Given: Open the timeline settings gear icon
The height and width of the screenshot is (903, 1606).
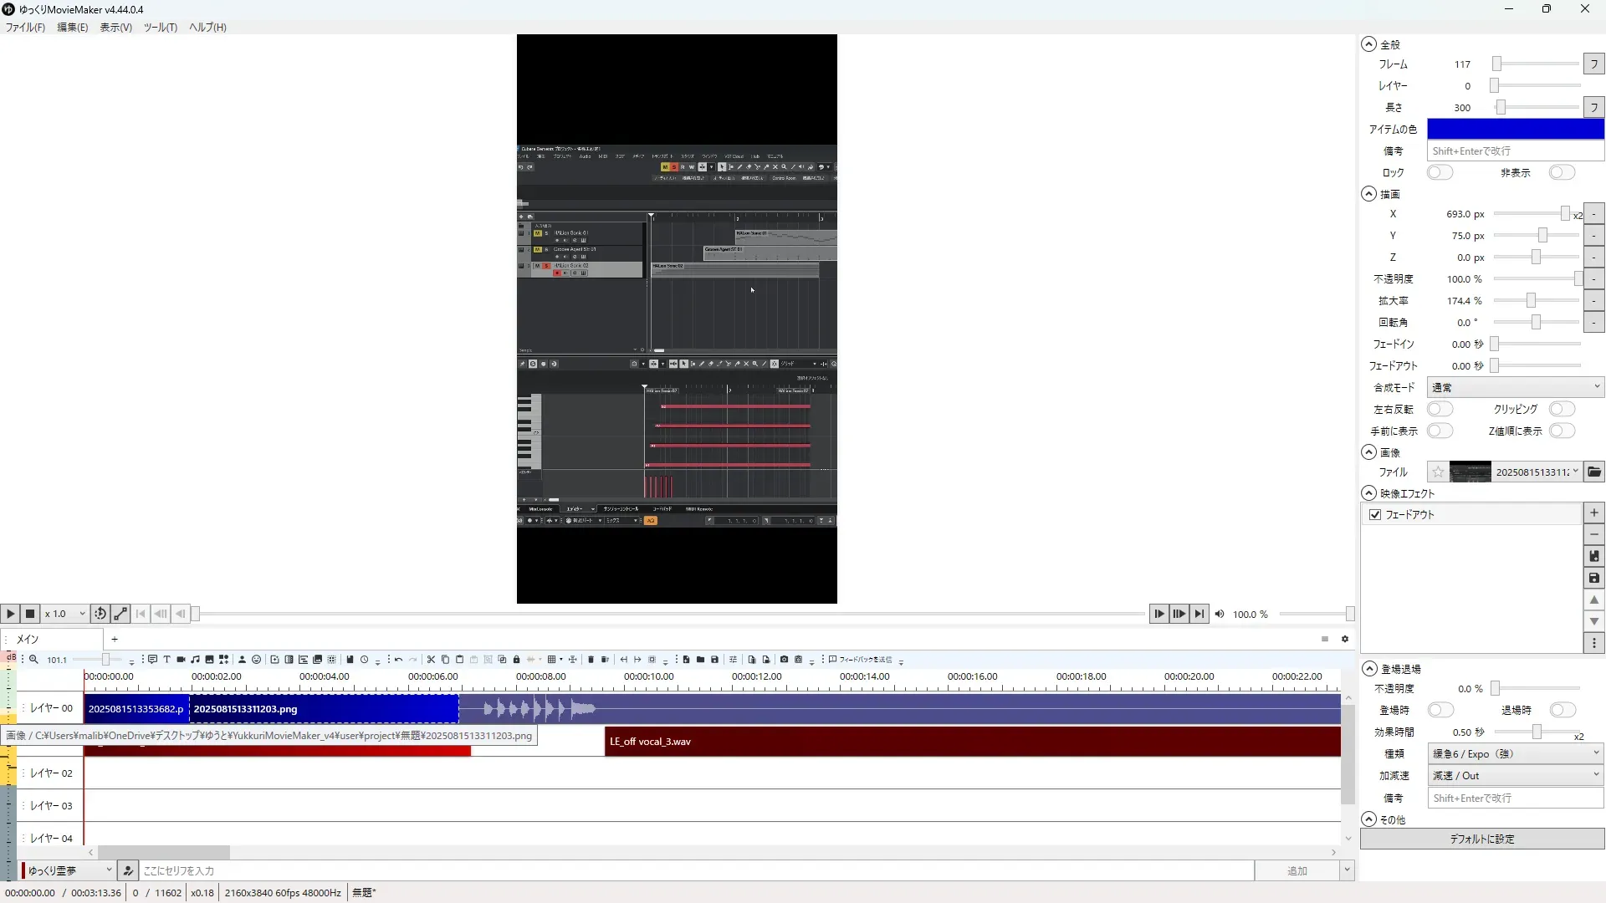Looking at the screenshot, I should click(x=1345, y=639).
